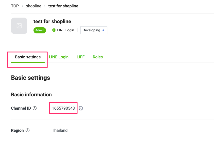Click the LINE Login channel type icon
The width and height of the screenshot is (214, 141).
tap(54, 30)
